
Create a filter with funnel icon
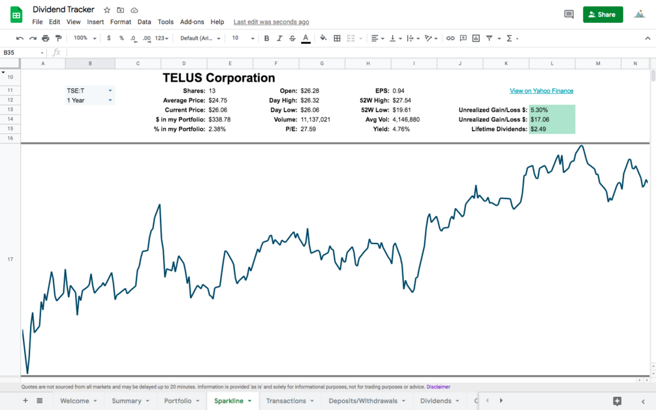489,38
